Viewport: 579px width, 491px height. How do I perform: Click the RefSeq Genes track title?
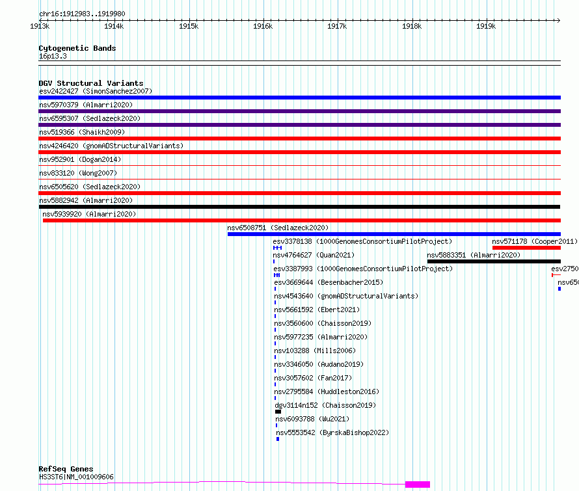coord(66,470)
